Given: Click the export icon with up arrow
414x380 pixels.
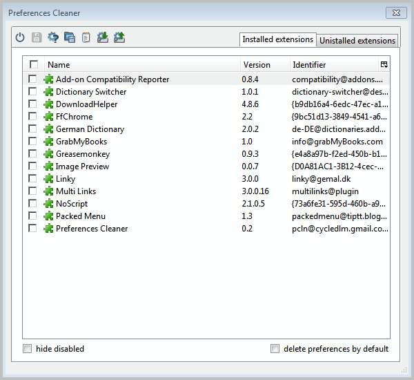Looking at the screenshot, I should tap(119, 38).
